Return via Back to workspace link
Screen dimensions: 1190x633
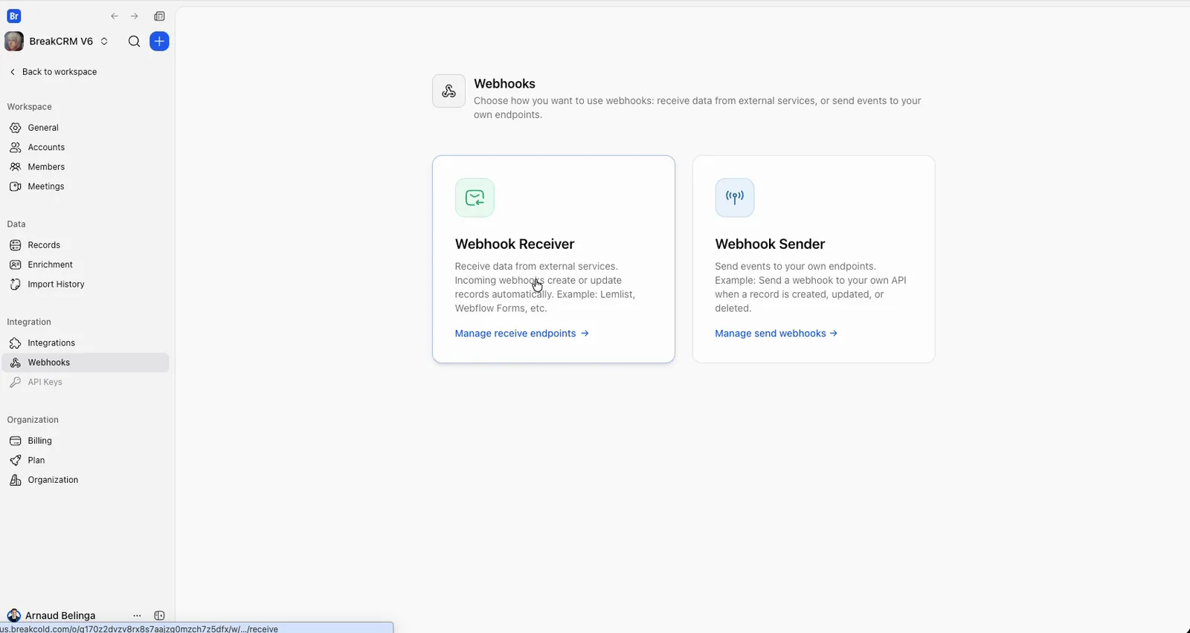pyautogui.click(x=54, y=72)
